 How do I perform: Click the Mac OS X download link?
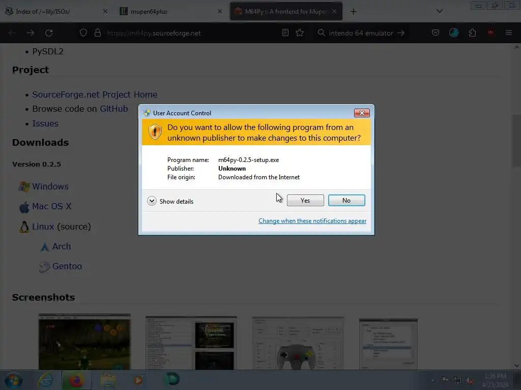(x=52, y=206)
